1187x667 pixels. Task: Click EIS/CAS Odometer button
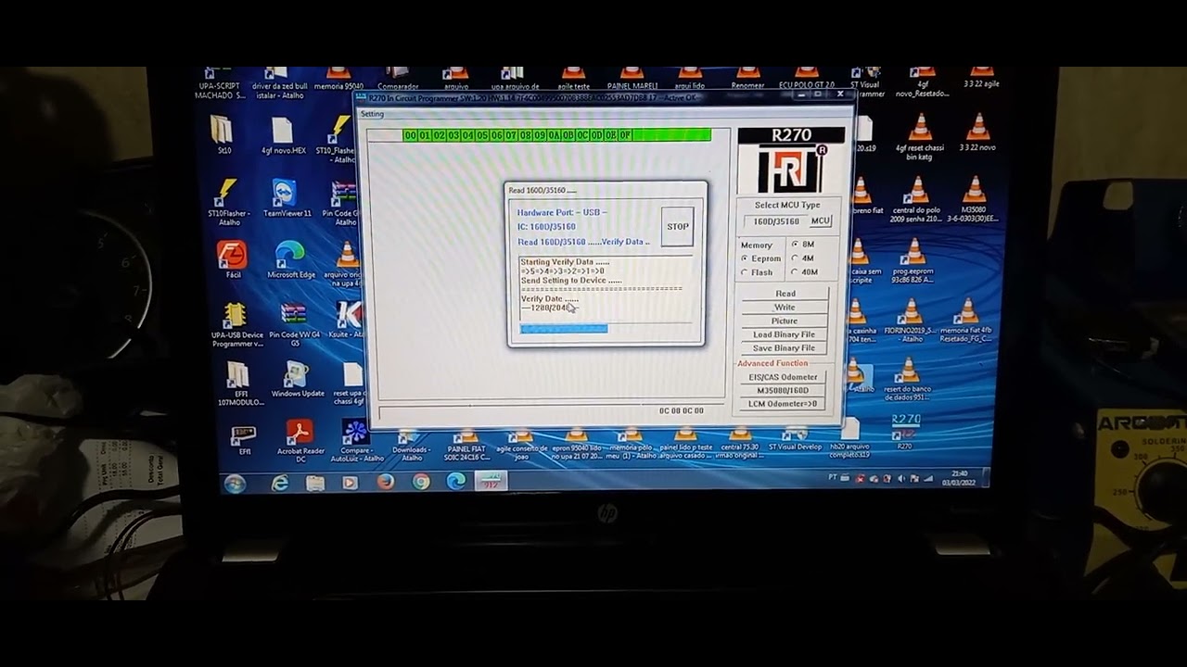(x=784, y=377)
